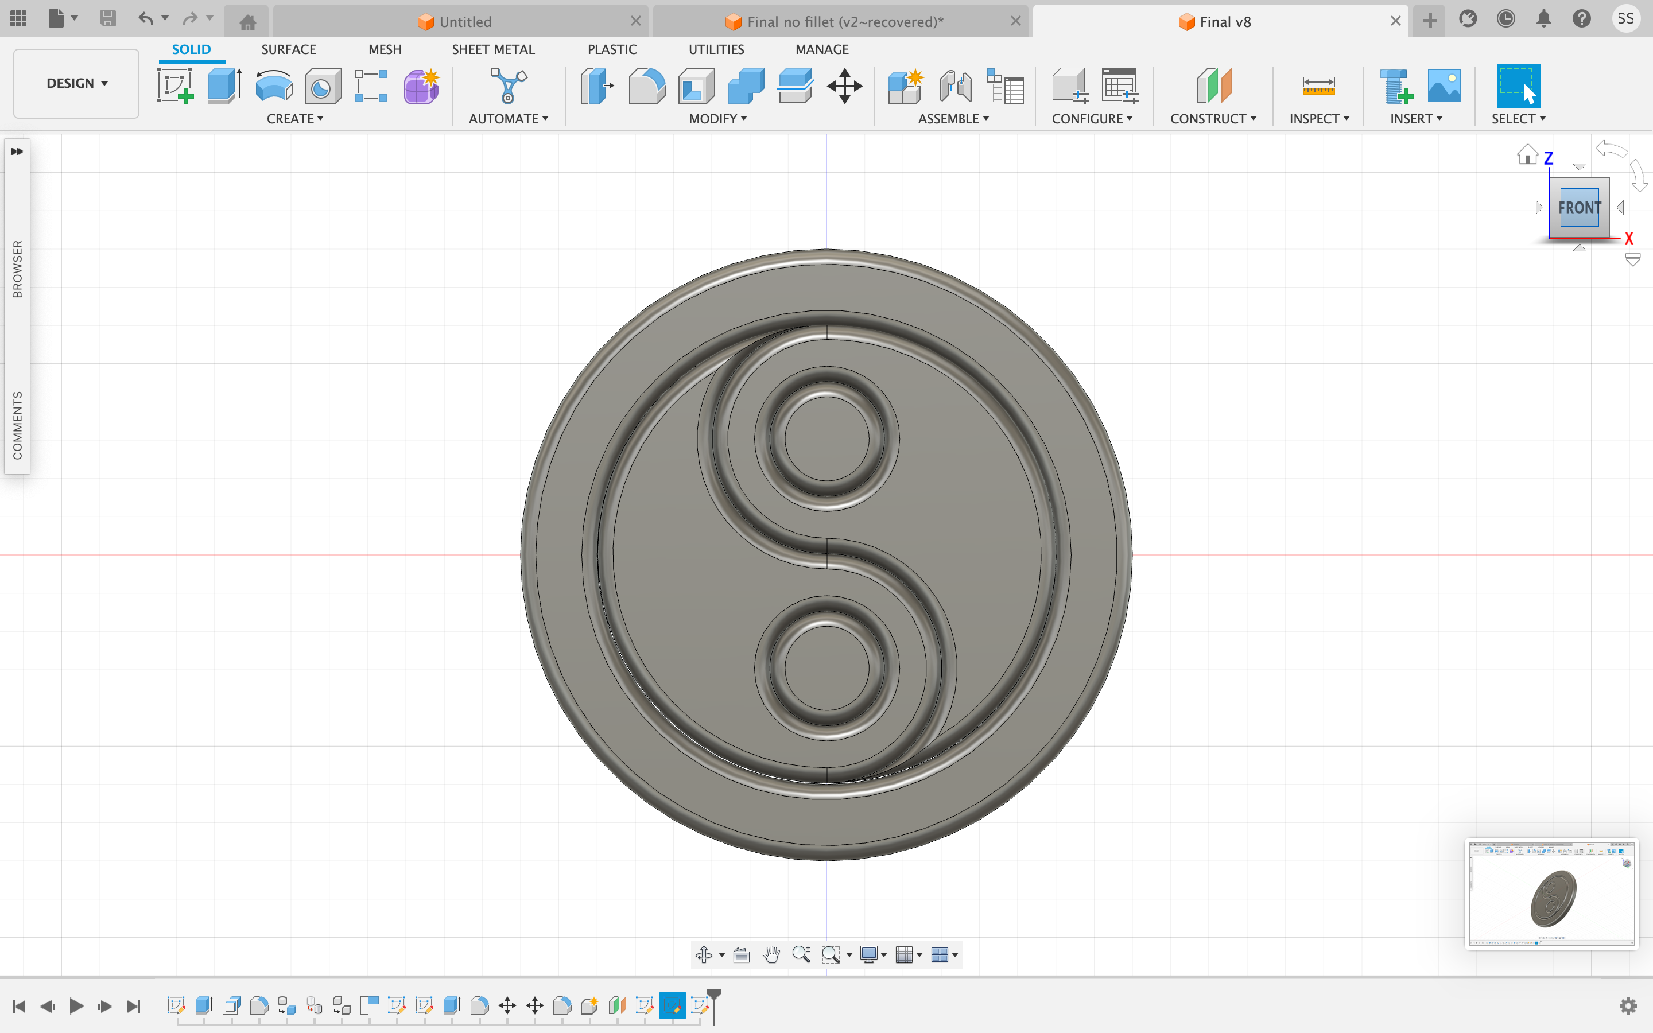1653x1033 pixels.
Task: Expand the CREATE menu
Action: coord(295,119)
